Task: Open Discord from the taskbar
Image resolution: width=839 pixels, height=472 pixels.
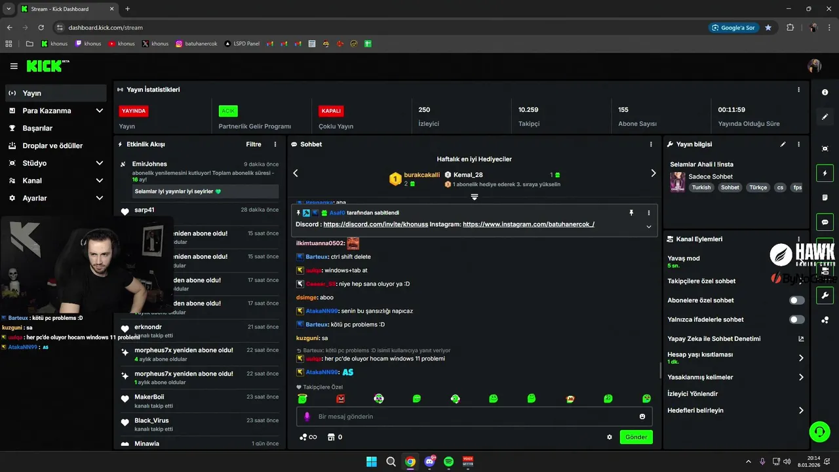Action: point(430,462)
